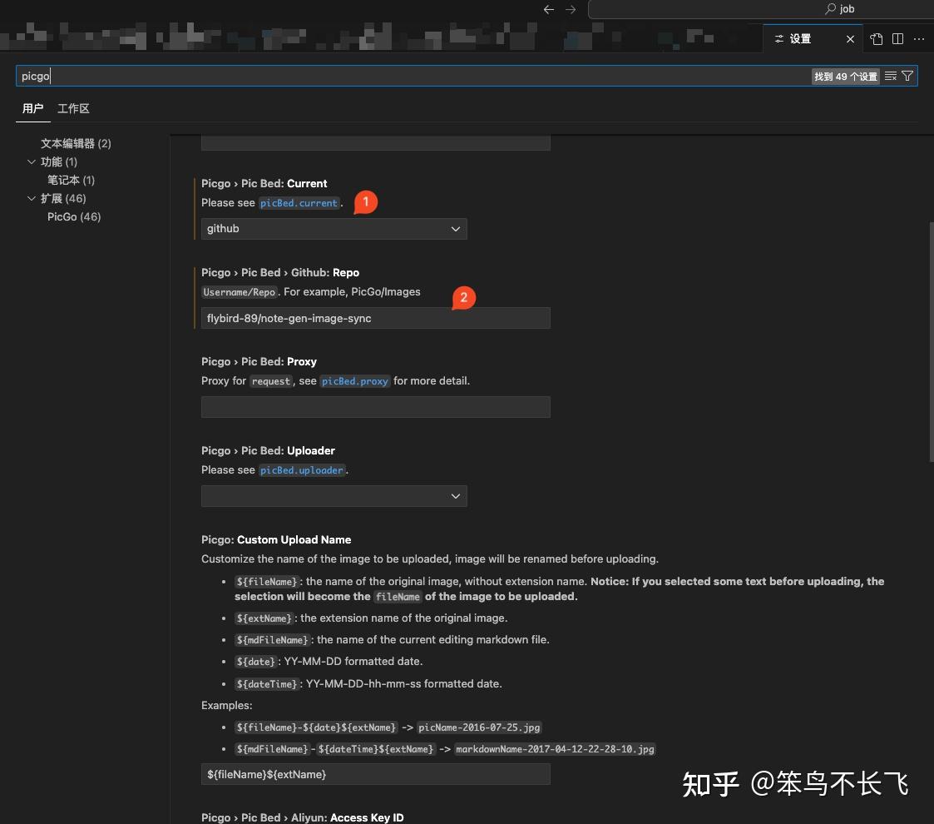Select the 用户 settings tab

(33, 108)
